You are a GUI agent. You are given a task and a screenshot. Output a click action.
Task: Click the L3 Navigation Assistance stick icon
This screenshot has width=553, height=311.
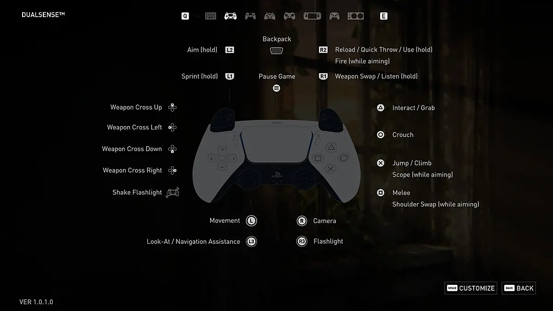(251, 241)
